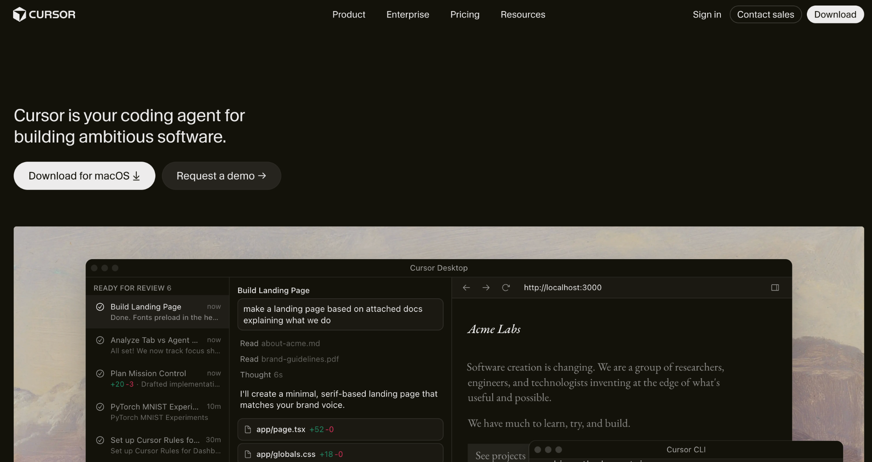Click check icon beside Analyze Tab vs Agent
The height and width of the screenshot is (462, 872).
point(100,340)
